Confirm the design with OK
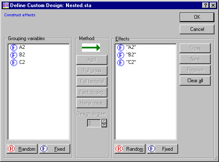The height and width of the screenshot is (162, 219). [197, 17]
